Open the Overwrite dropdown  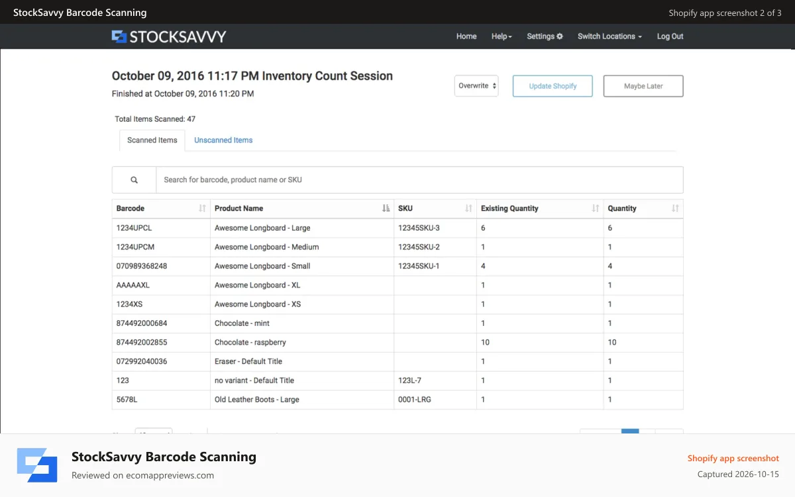(476, 86)
